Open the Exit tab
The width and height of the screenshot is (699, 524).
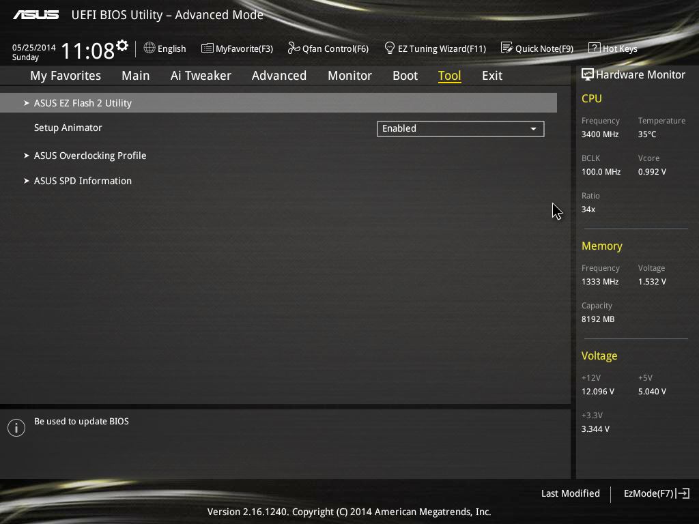click(492, 76)
